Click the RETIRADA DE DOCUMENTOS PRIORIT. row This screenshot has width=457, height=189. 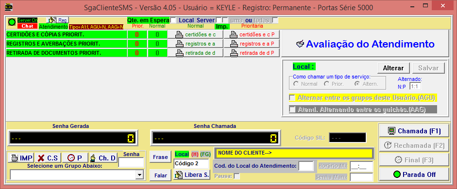[x=67, y=53]
